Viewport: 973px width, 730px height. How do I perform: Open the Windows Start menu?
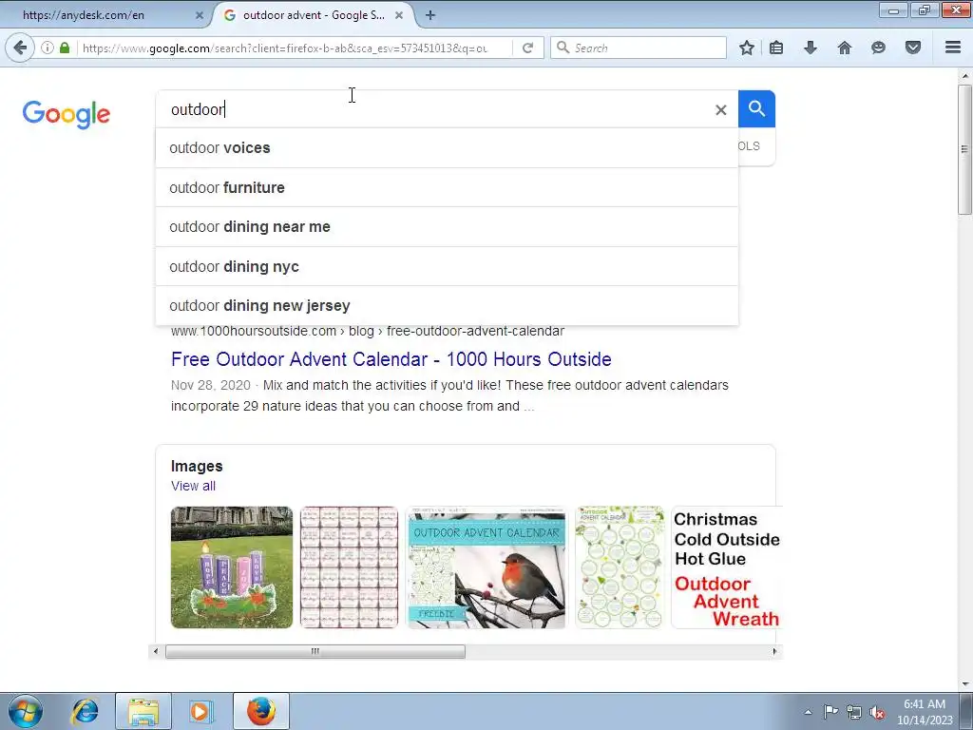tap(25, 711)
